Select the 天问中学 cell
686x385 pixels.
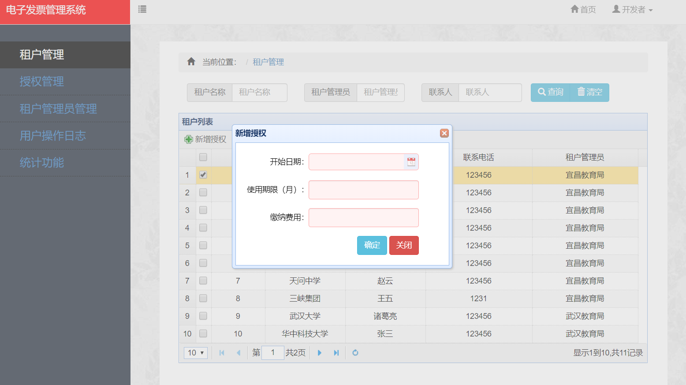(305, 281)
